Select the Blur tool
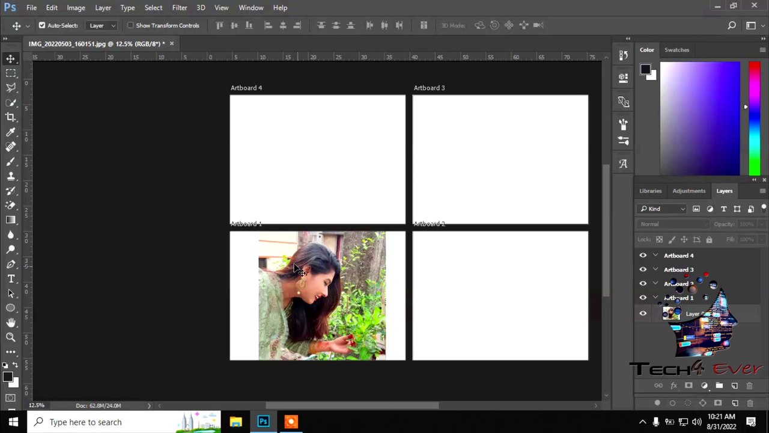The width and height of the screenshot is (769, 433). pyautogui.click(x=11, y=235)
